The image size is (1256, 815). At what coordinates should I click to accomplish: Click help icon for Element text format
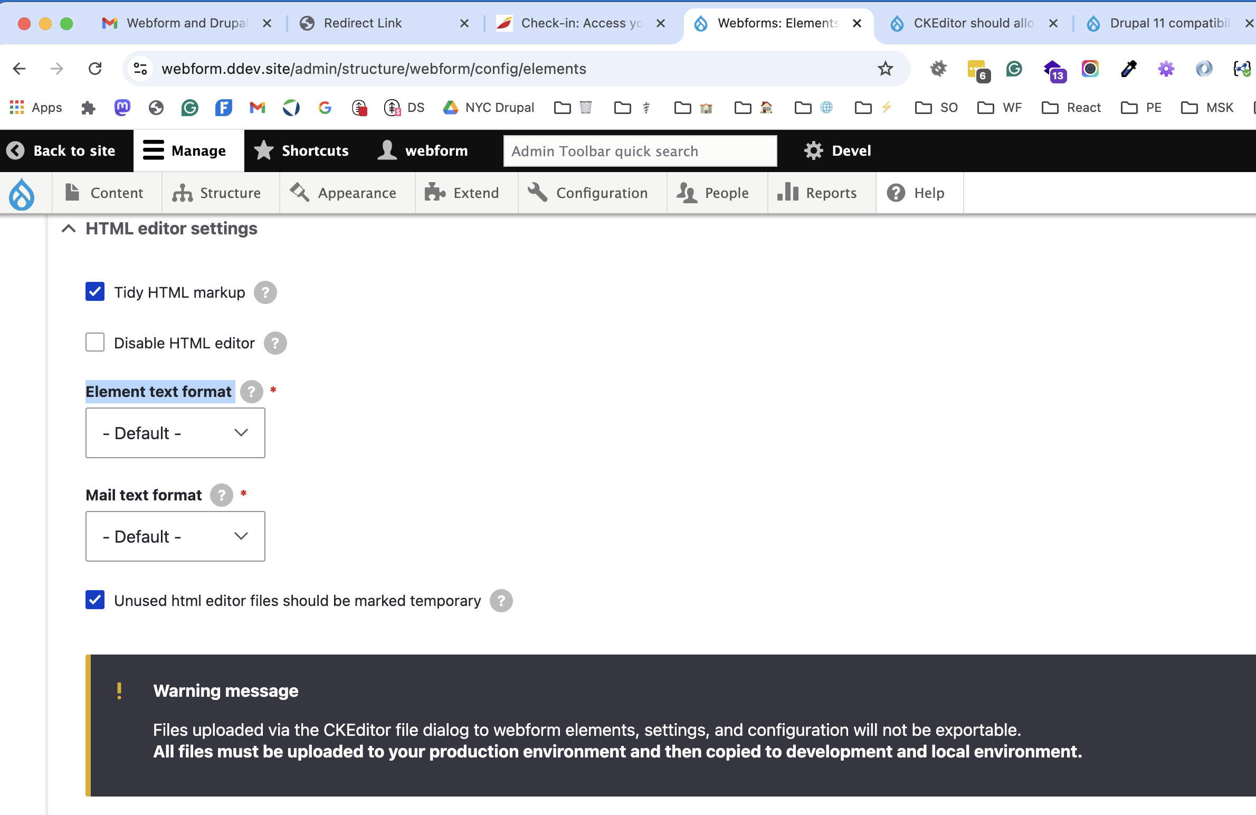[251, 392]
